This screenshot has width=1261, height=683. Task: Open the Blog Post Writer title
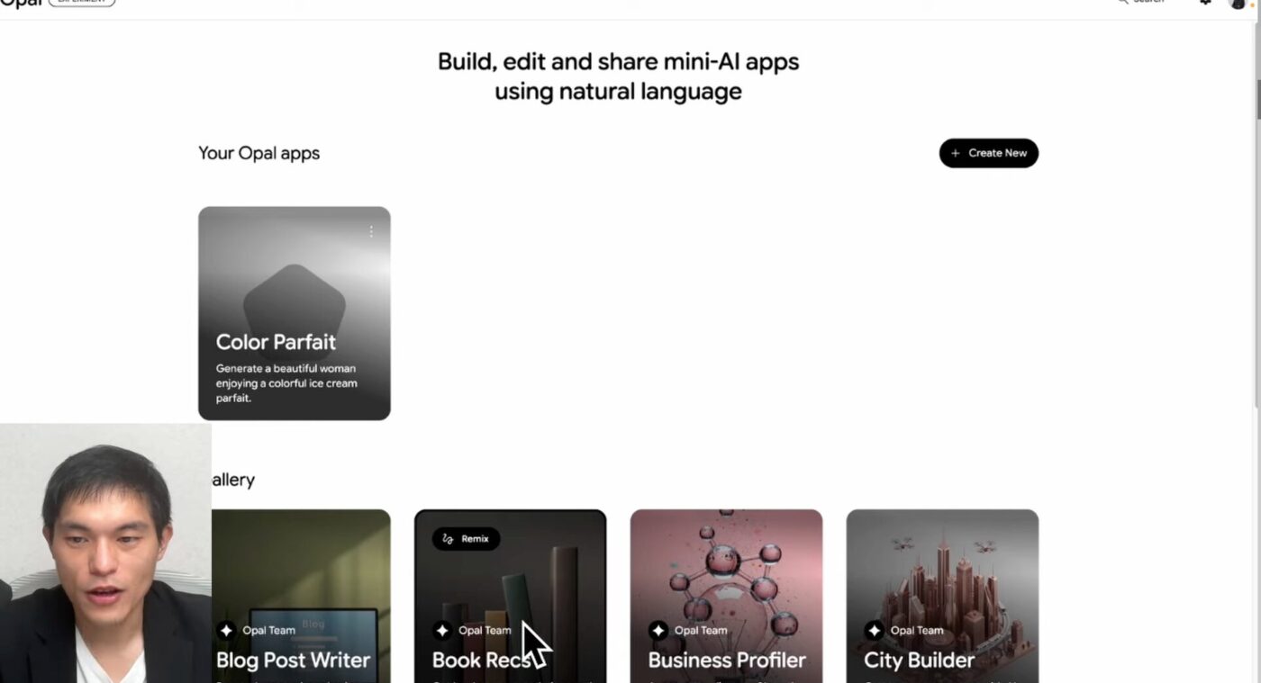click(293, 660)
